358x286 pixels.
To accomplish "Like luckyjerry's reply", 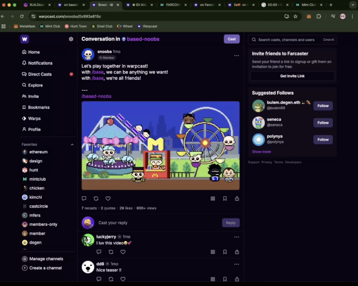I will [123, 252].
